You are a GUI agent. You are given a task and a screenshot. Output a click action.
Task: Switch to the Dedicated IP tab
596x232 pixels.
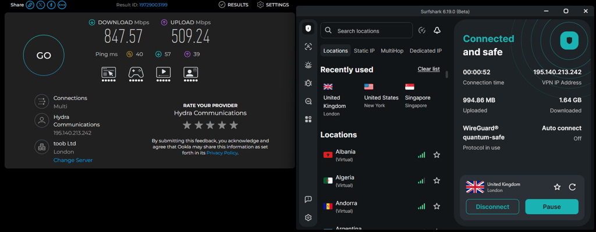point(425,51)
